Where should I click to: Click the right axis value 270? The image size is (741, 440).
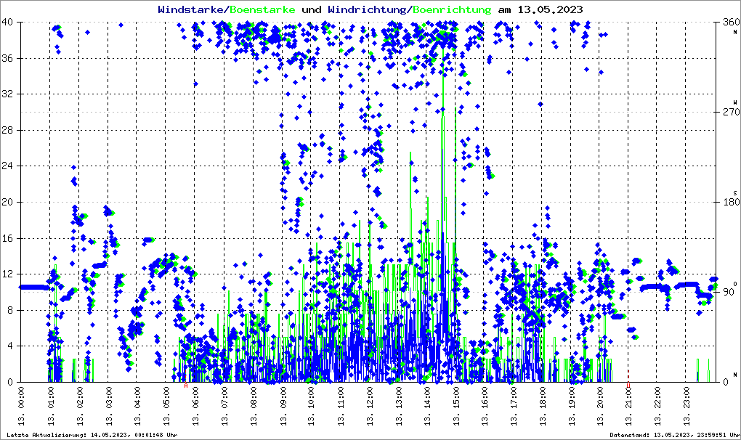click(731, 112)
